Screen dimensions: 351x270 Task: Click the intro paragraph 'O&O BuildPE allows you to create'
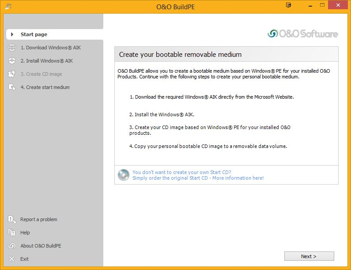click(x=224, y=74)
